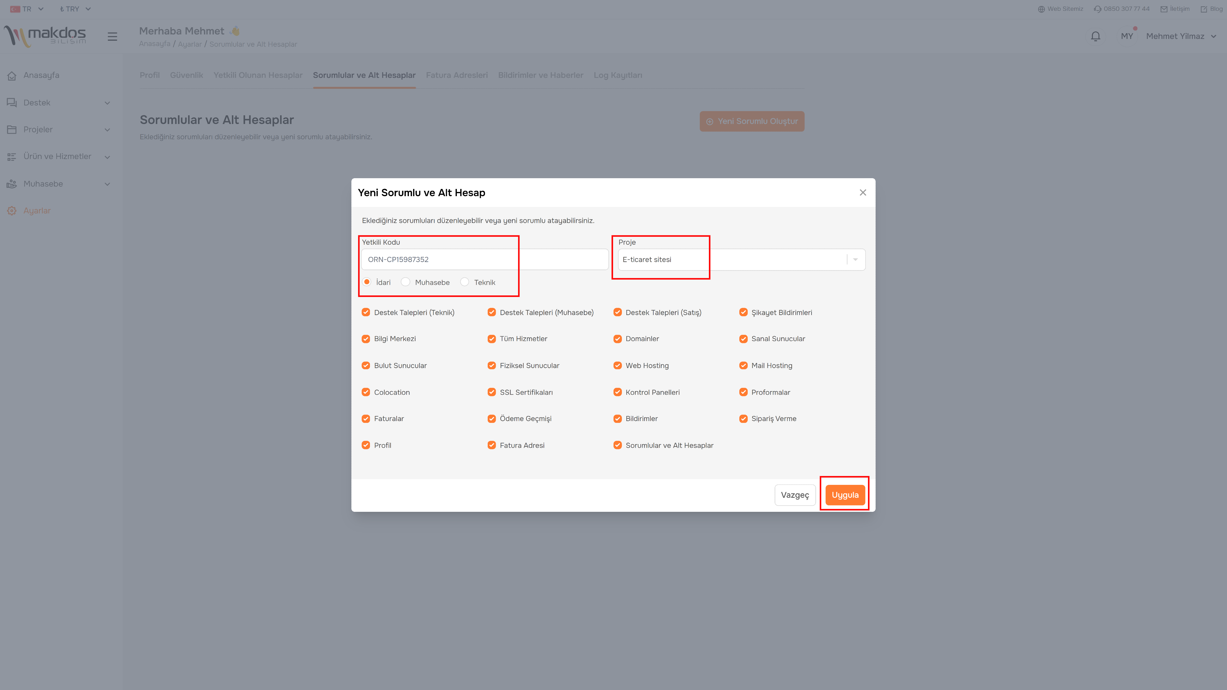Expand the Projeler sidebar chevron
1227x690 pixels.
click(107, 129)
